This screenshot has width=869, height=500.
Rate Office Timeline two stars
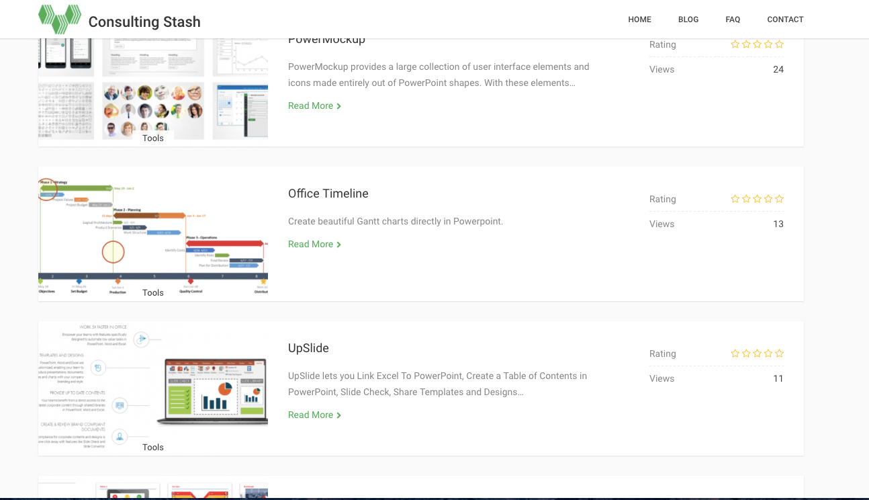746,199
